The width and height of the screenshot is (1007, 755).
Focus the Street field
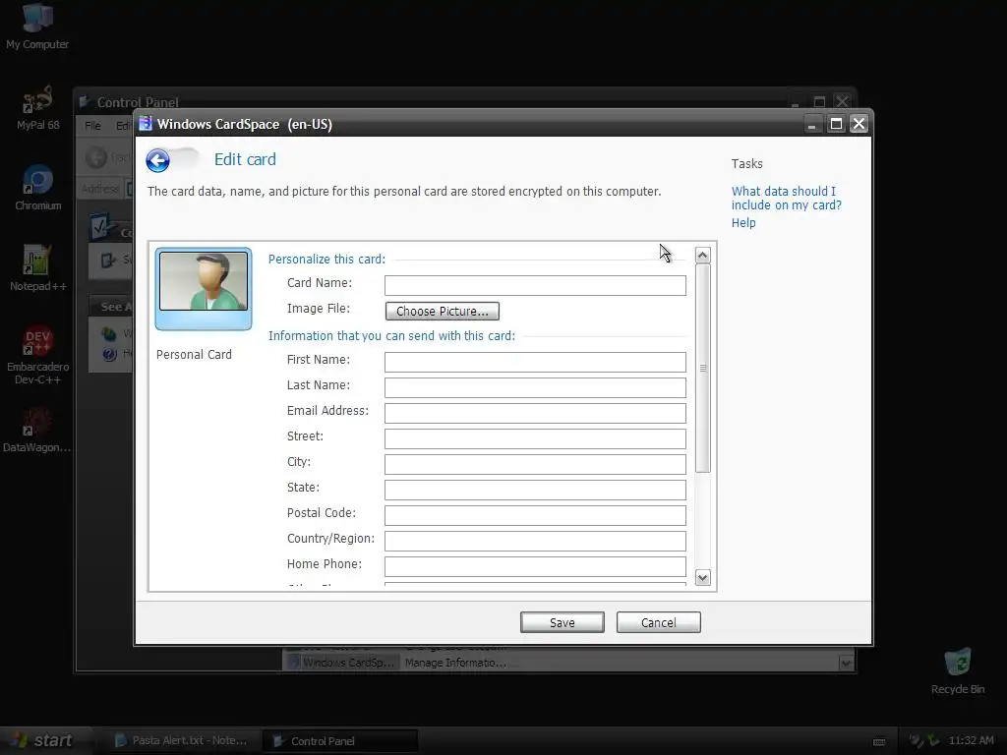535,439
